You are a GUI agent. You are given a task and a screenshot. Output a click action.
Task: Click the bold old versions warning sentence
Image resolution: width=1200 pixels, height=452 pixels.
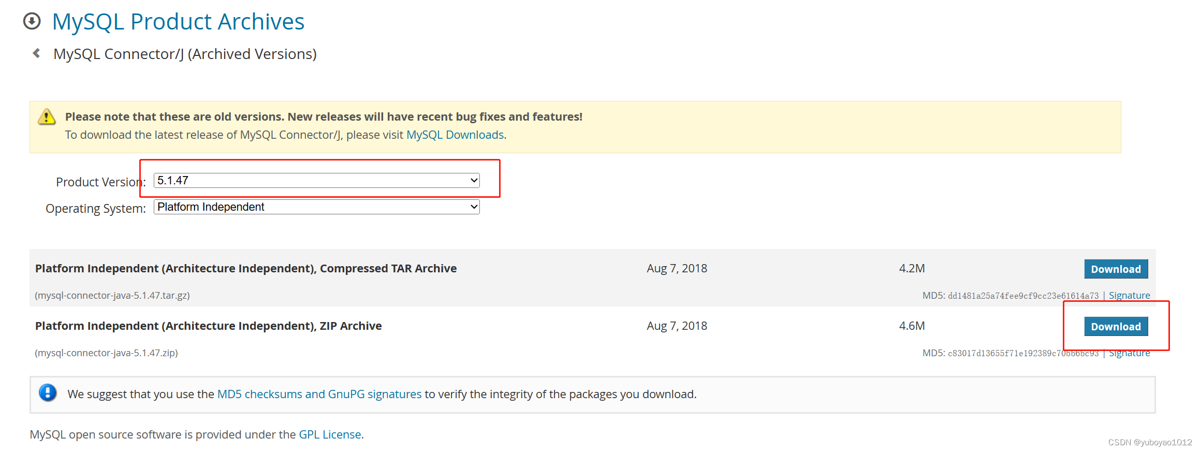[x=324, y=116]
